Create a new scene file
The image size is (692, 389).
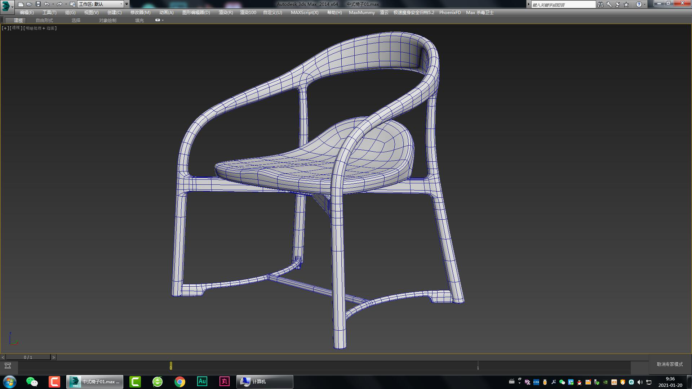point(21,4)
